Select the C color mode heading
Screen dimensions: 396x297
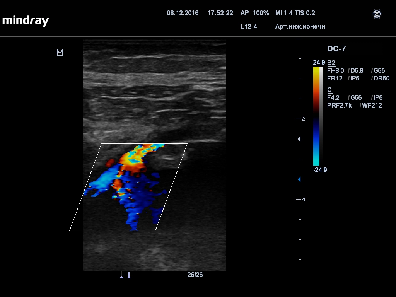click(329, 90)
